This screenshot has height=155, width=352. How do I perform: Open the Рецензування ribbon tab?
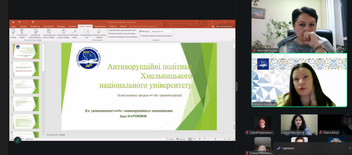point(100,26)
